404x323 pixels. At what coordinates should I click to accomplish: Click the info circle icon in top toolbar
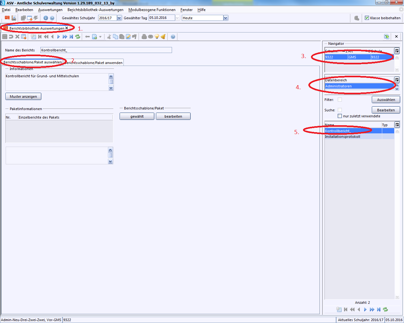pyautogui.click(x=46, y=18)
